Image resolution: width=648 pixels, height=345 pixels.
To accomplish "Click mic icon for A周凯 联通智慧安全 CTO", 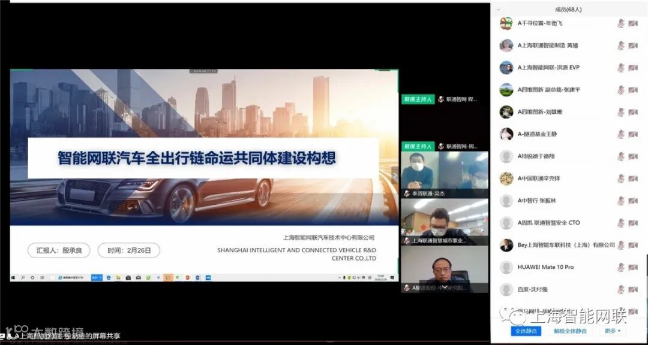I will tap(621, 223).
